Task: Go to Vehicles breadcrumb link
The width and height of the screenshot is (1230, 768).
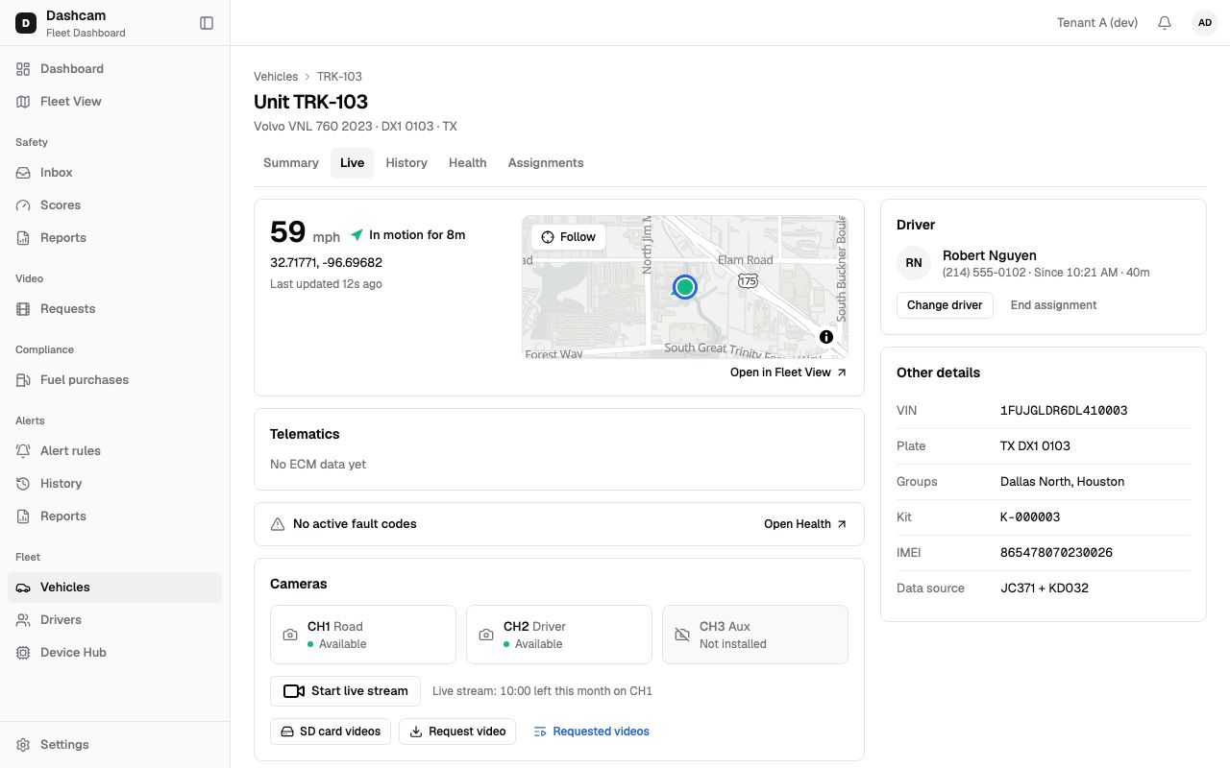Action: click(x=276, y=77)
